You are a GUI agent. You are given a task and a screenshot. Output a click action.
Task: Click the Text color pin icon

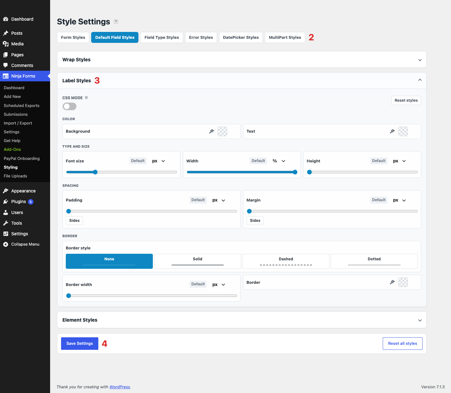[x=392, y=131]
